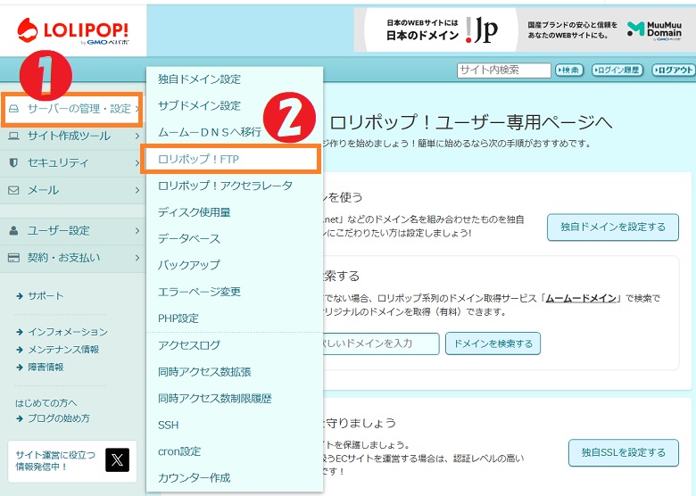Click the arrow icon beside インフォメーション
This screenshot has width=696, height=496.
click(x=20, y=332)
